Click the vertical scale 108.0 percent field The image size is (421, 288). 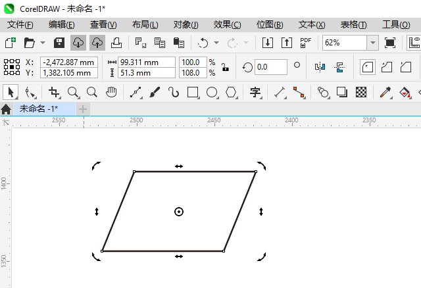coord(193,73)
